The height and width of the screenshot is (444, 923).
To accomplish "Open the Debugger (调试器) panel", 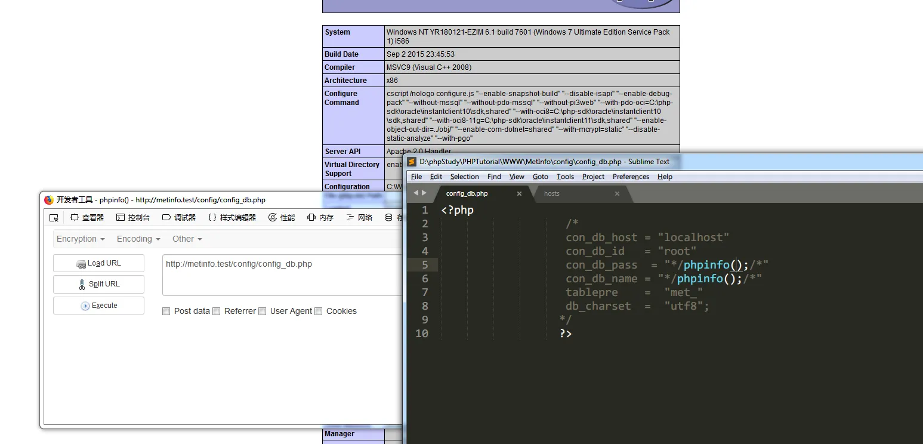I will click(x=179, y=218).
